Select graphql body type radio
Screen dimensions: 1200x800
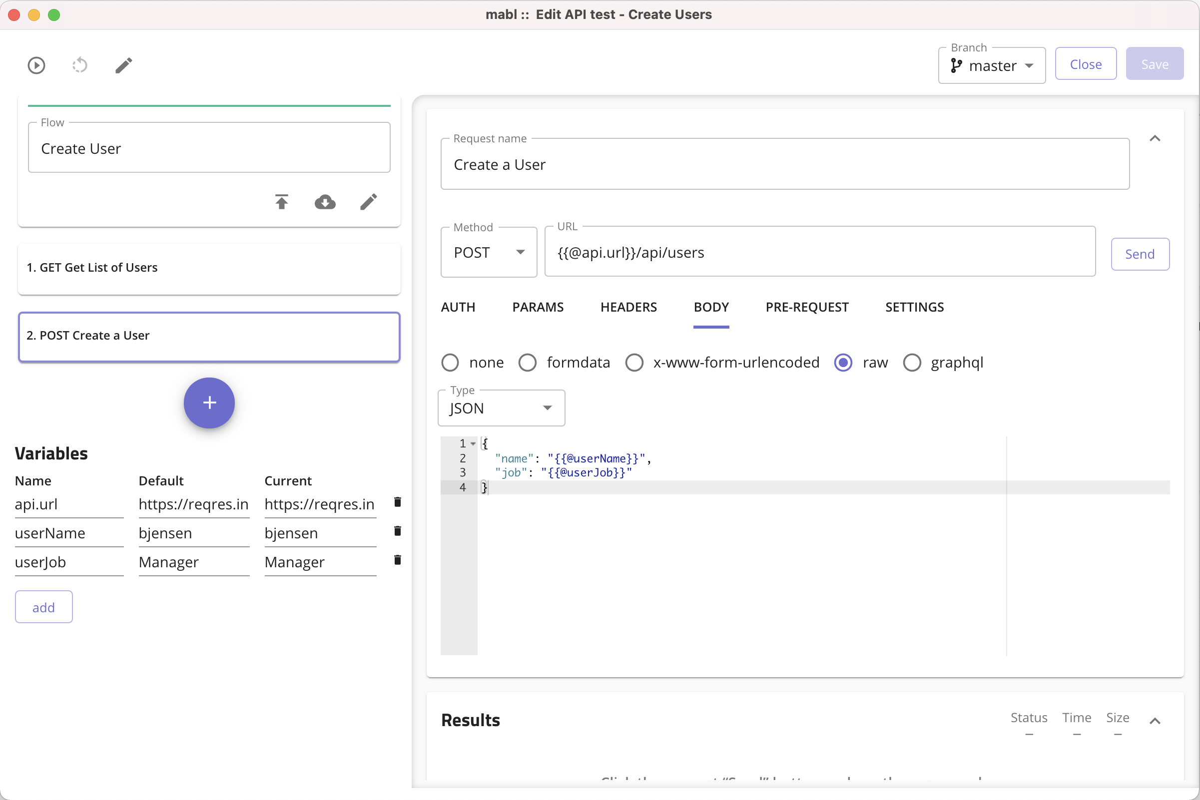coord(912,363)
